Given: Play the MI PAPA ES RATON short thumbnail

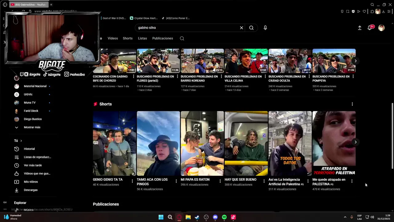Looking at the screenshot, I should tap(202, 143).
